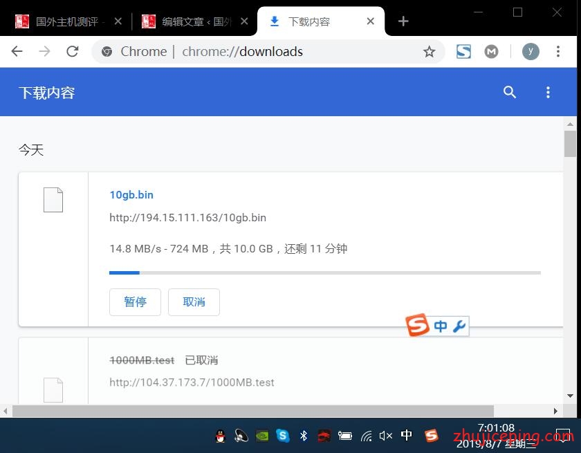Viewport: 581px width, 453px height.
Task: Click the Chrome site info icon
Action: coord(107,51)
